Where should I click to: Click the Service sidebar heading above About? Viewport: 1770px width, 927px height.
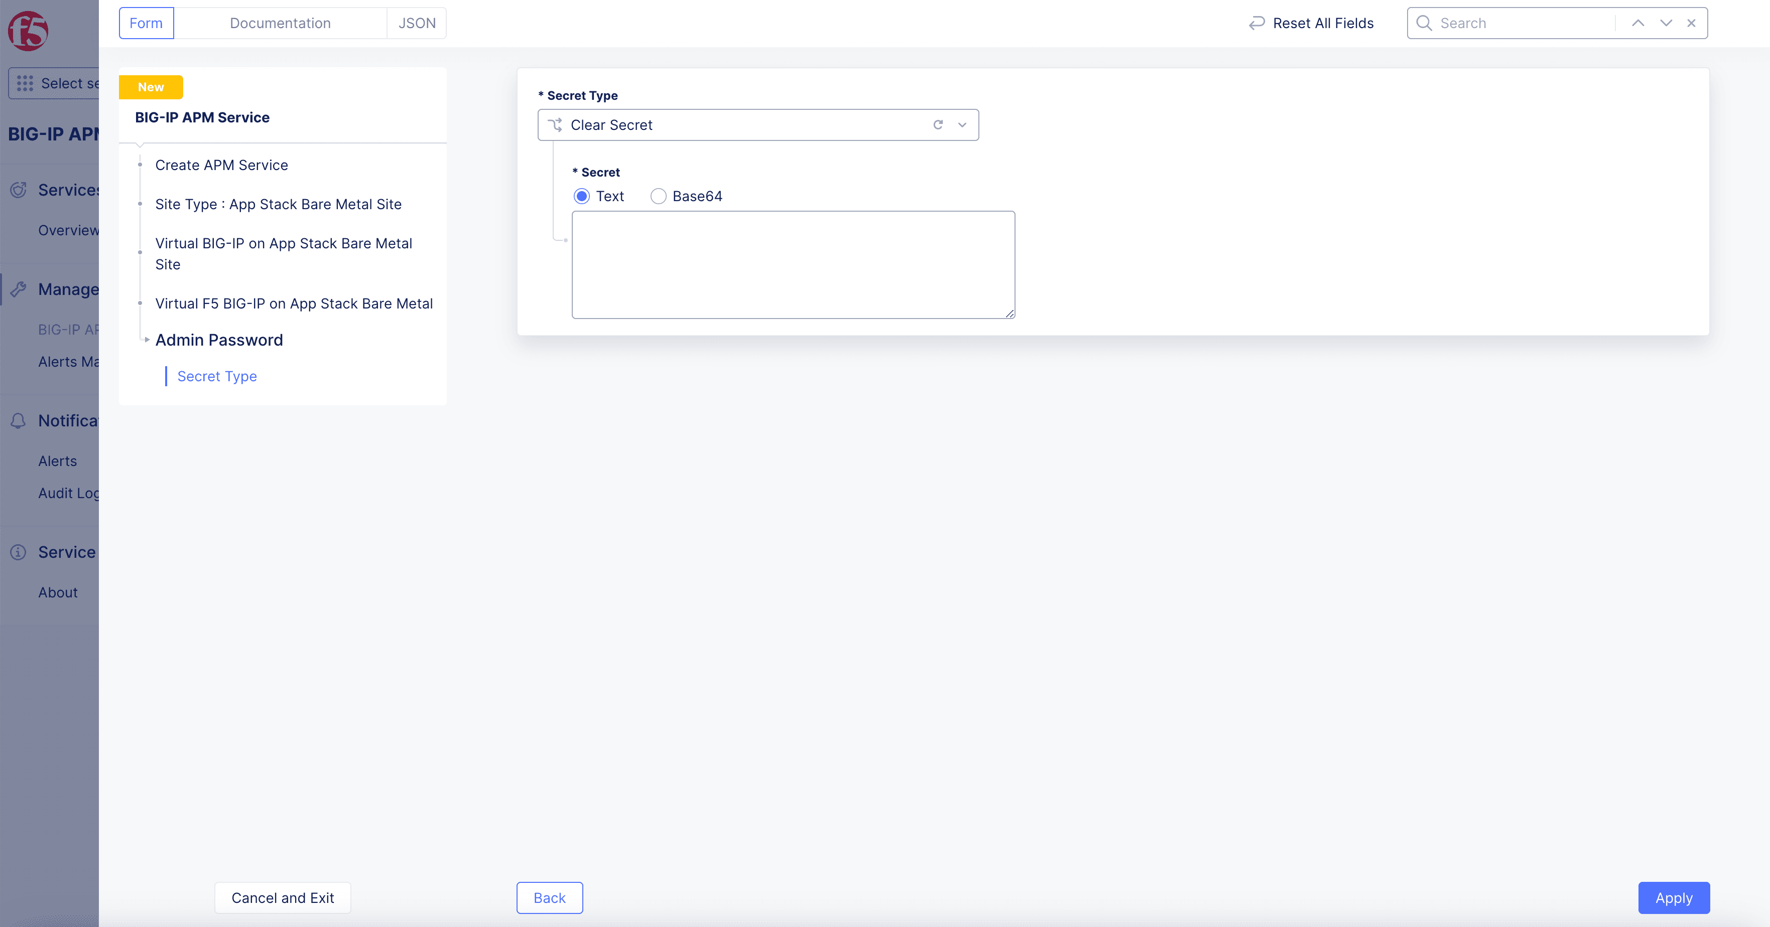click(x=67, y=552)
